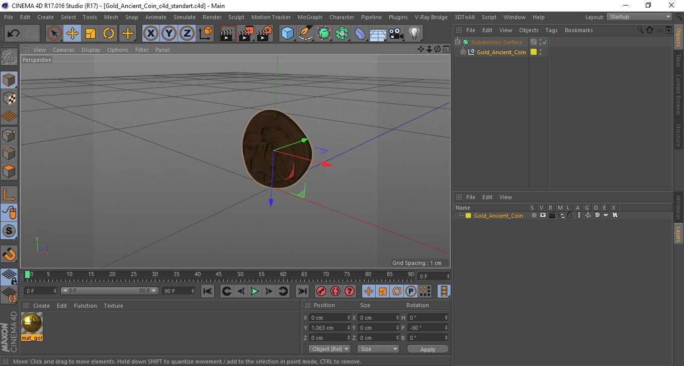
Task: Click the Render View clapperboard icon
Action: click(x=228, y=34)
